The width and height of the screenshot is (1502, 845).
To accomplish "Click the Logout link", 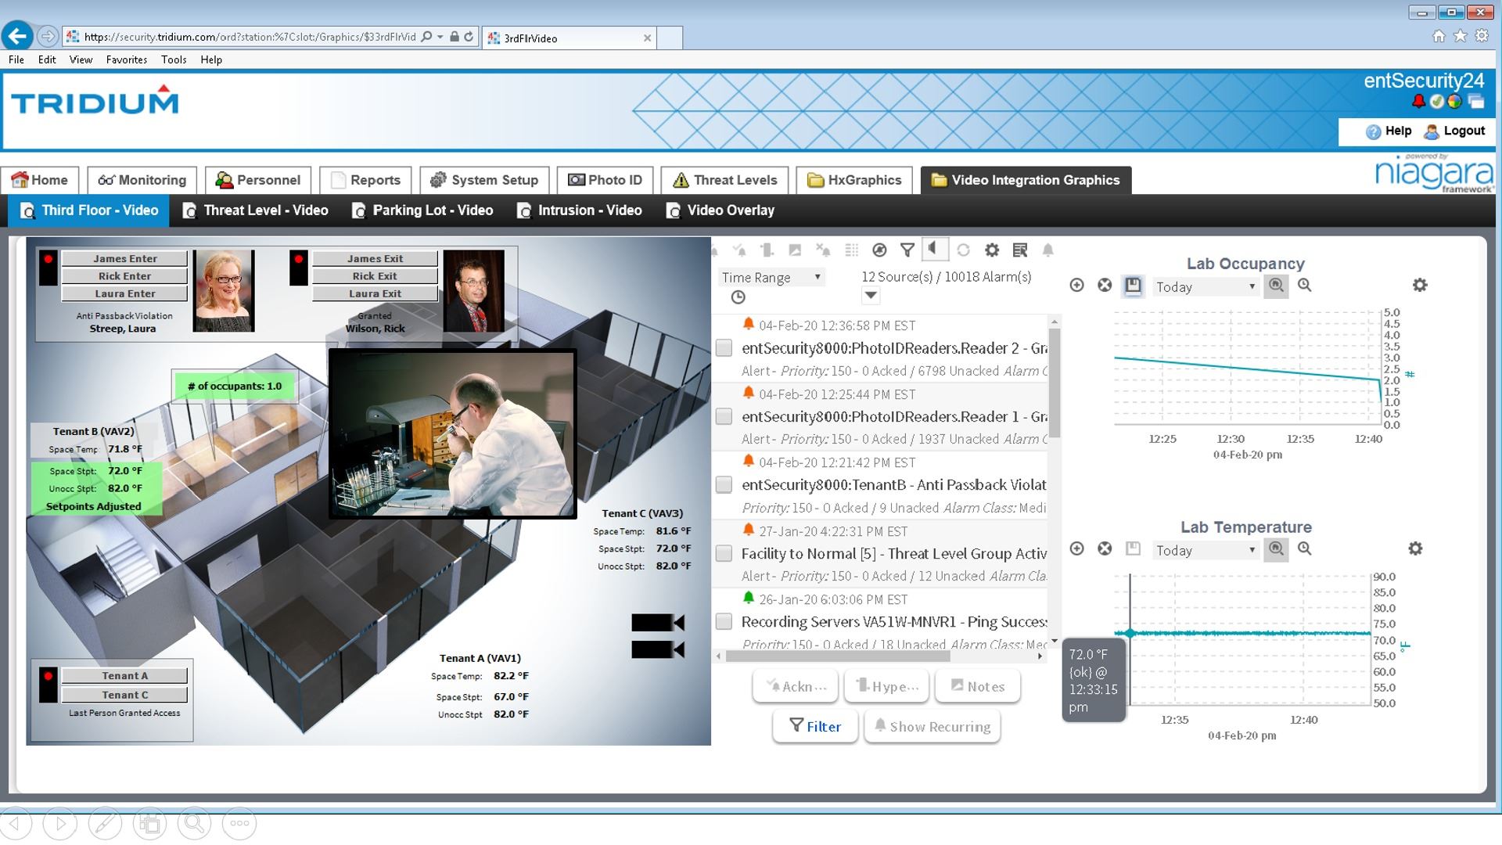I will click(1455, 131).
